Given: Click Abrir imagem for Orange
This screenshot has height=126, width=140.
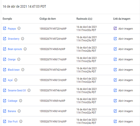Looking at the screenshot, I should click(x=126, y=59).
